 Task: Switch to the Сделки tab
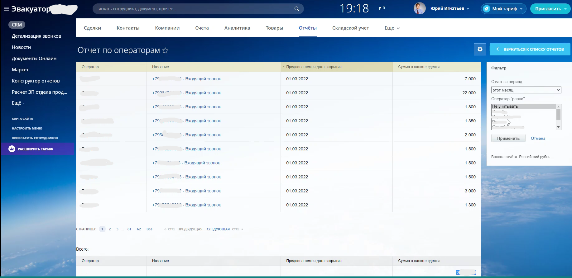92,28
